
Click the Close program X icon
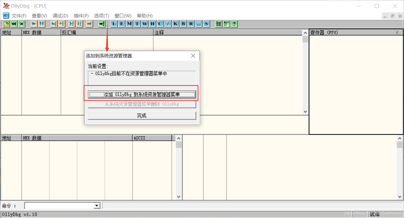point(22,24)
